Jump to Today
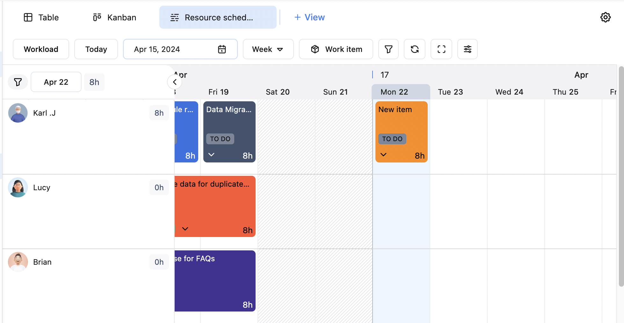The height and width of the screenshot is (323, 624). tap(96, 49)
